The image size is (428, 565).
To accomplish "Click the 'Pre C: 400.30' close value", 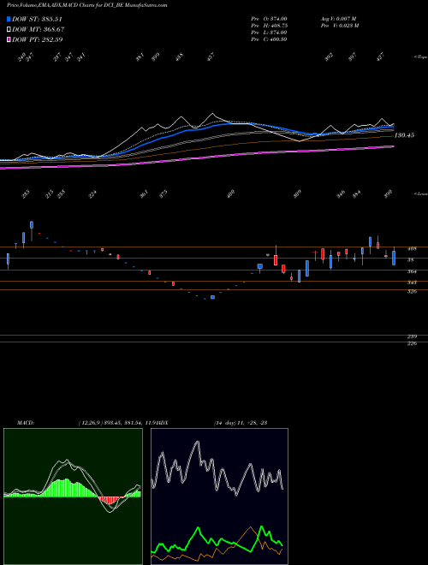I will [269, 39].
